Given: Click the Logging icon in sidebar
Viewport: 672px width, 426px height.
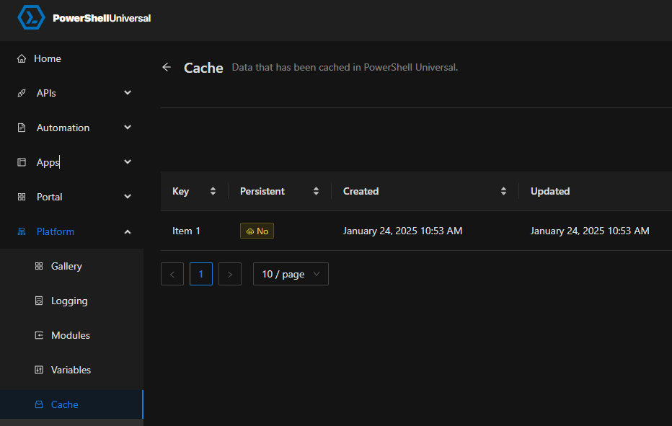Looking at the screenshot, I should (39, 301).
